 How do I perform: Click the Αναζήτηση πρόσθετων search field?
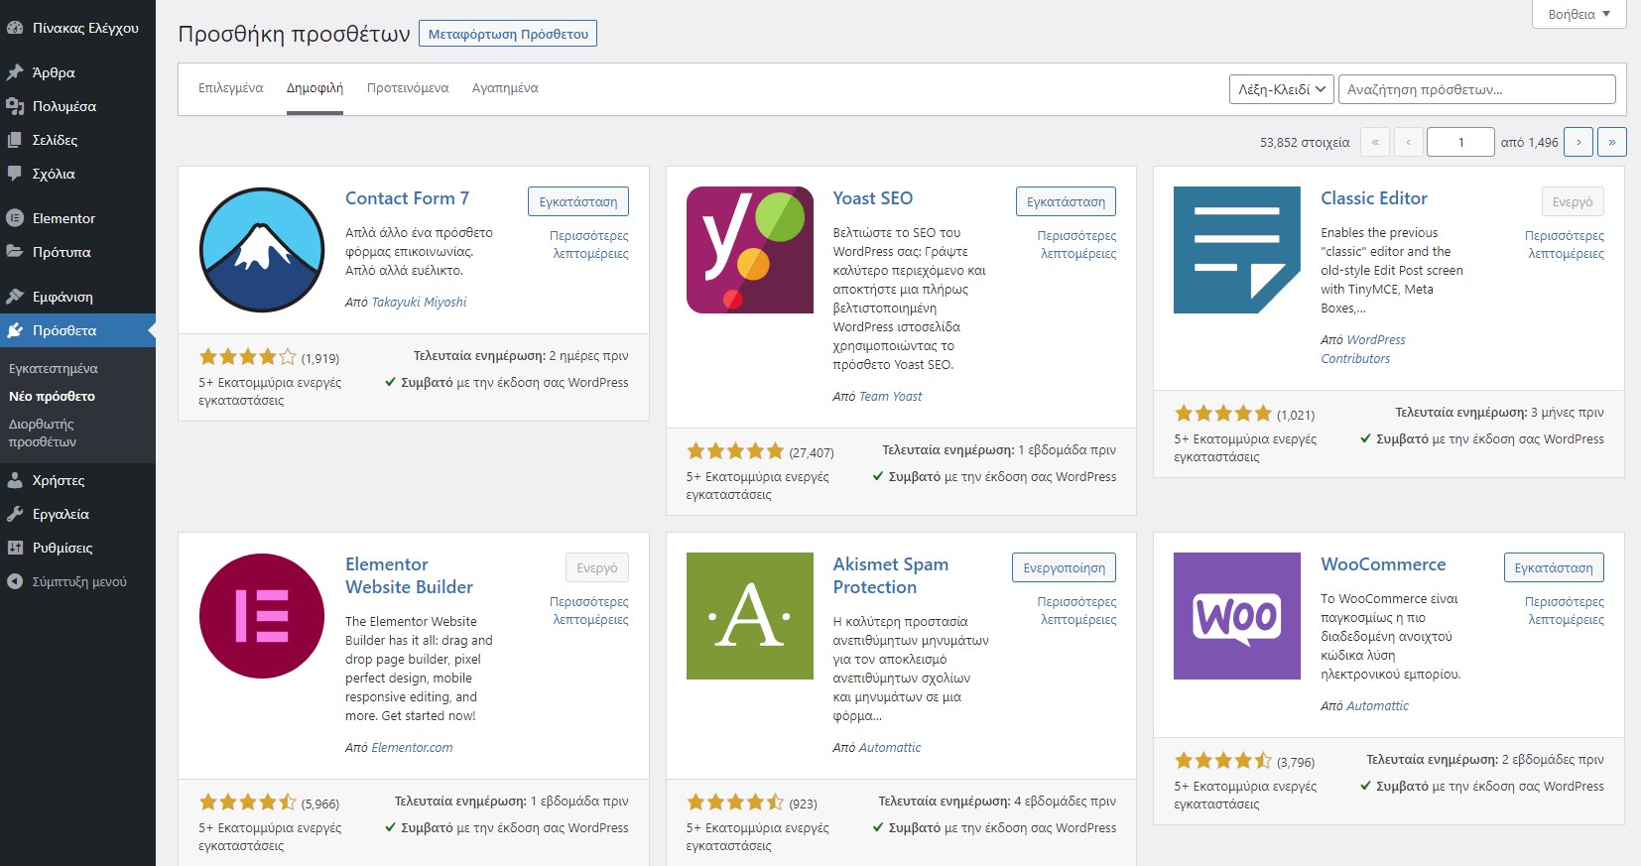coord(1476,89)
